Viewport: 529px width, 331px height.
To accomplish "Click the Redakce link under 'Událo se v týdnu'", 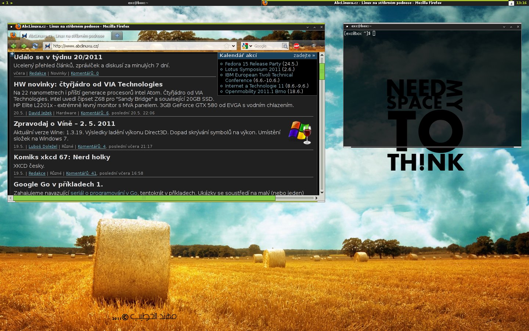I will point(38,73).
